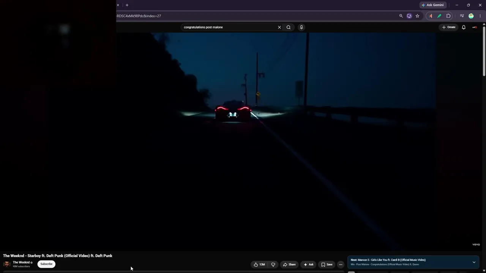The image size is (486, 273).
Task: Open YouTube notifications bell
Action: click(x=464, y=27)
